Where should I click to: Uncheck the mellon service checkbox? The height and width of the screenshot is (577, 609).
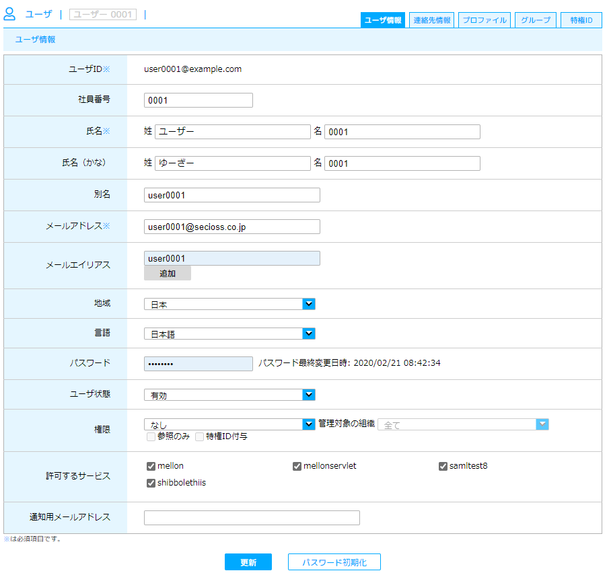151,466
